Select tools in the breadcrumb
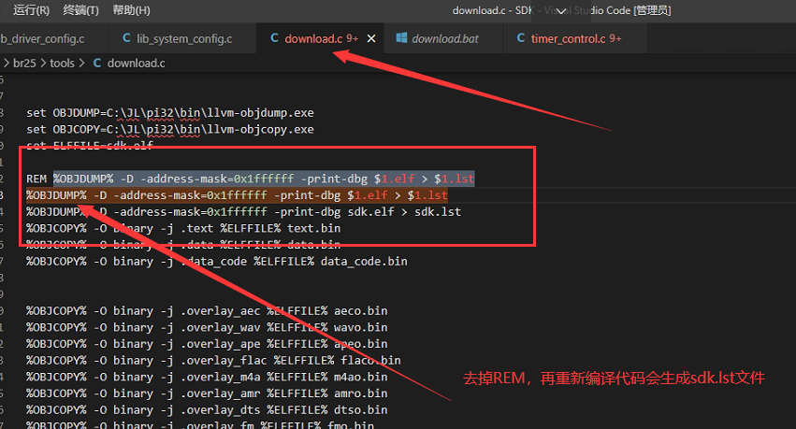 click(x=62, y=63)
